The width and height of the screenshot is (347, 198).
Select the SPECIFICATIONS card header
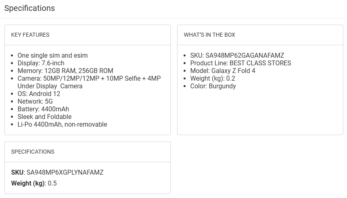[x=33, y=152]
